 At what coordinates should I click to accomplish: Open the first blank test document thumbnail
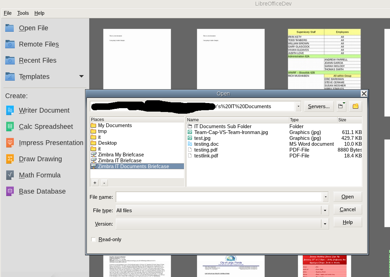pyautogui.click(x=137, y=59)
